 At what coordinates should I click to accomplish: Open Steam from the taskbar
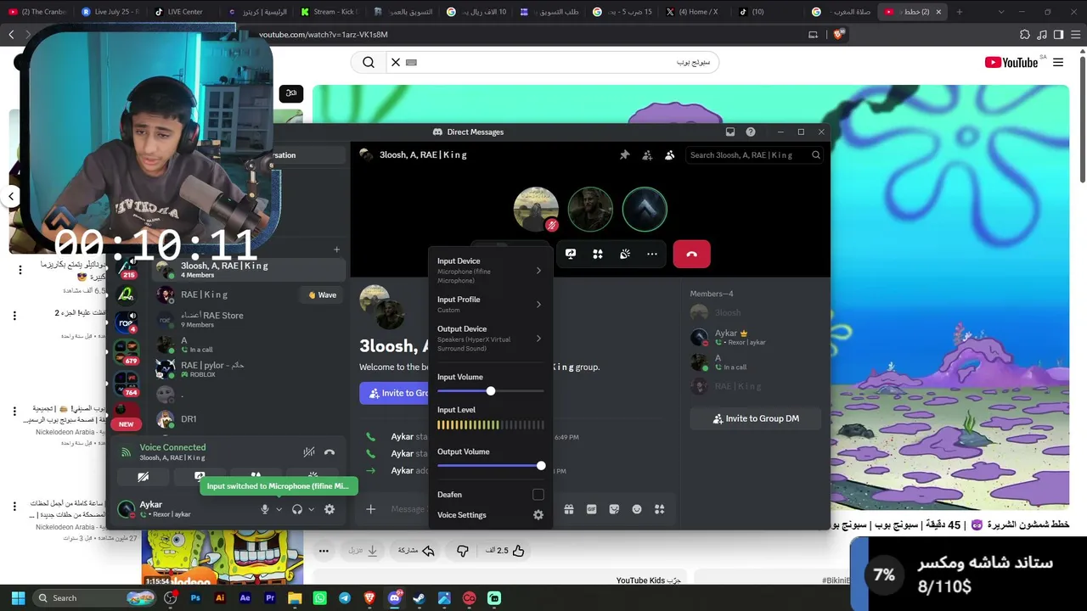tap(419, 598)
